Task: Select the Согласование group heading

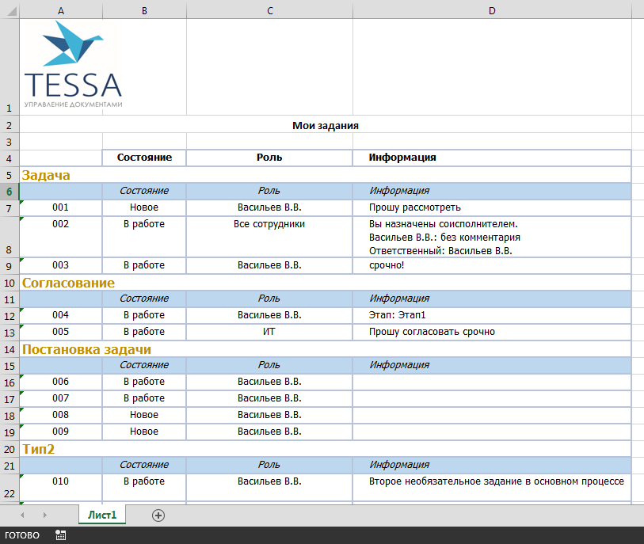Action: click(x=326, y=283)
